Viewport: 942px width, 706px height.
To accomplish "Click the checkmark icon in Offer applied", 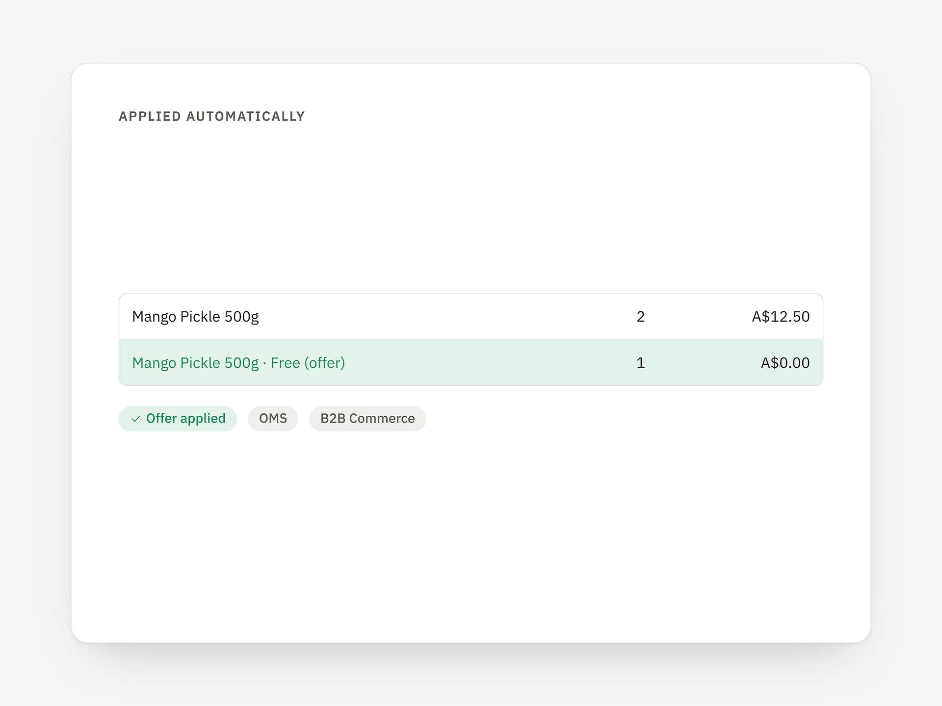I will [136, 419].
